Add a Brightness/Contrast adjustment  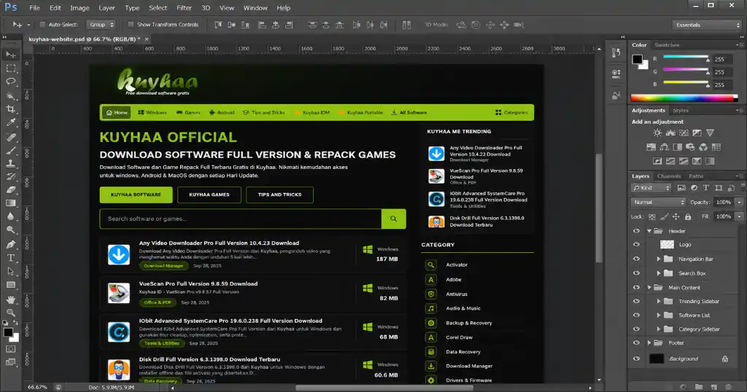point(657,133)
